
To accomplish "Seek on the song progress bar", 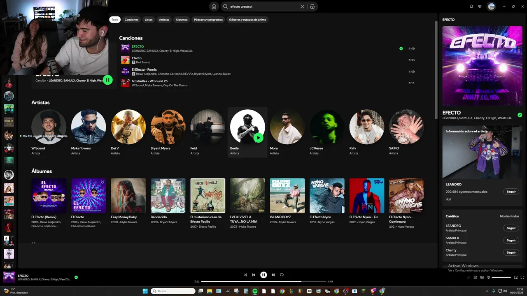I will click(x=263, y=282).
